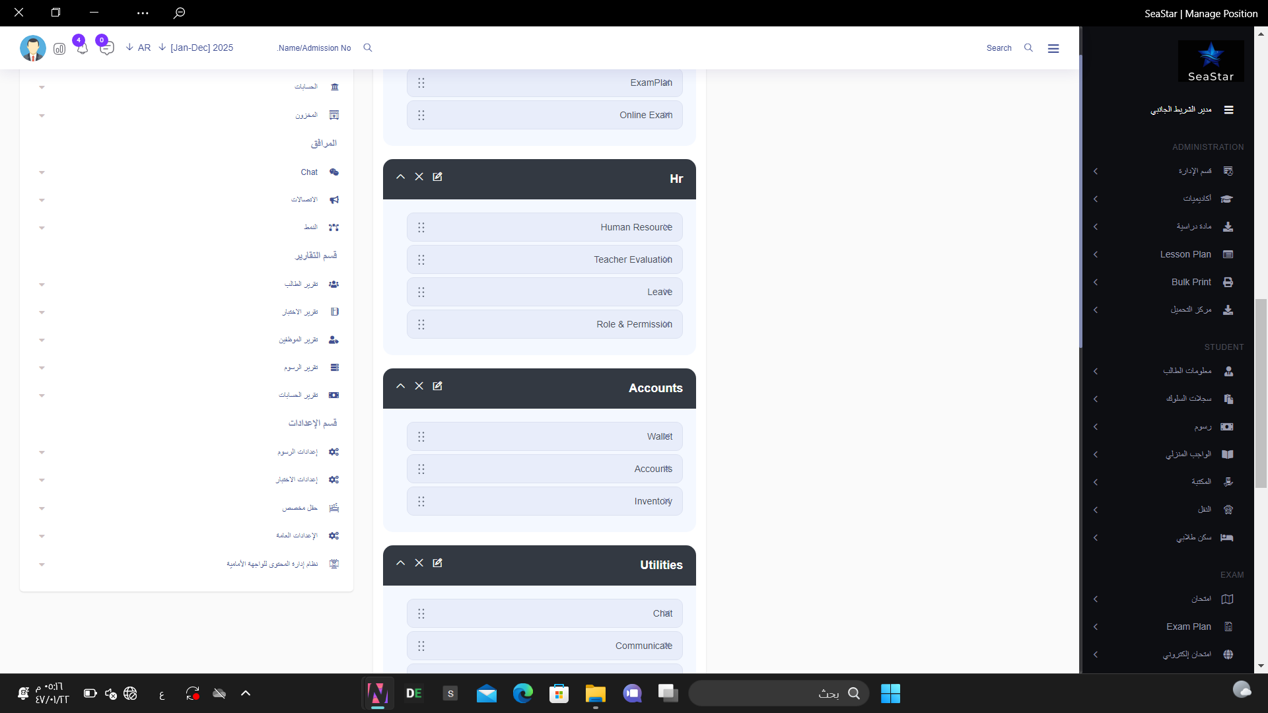Image resolution: width=1268 pixels, height=713 pixels.
Task: Click the Name/Admission No search field
Action: click(314, 48)
